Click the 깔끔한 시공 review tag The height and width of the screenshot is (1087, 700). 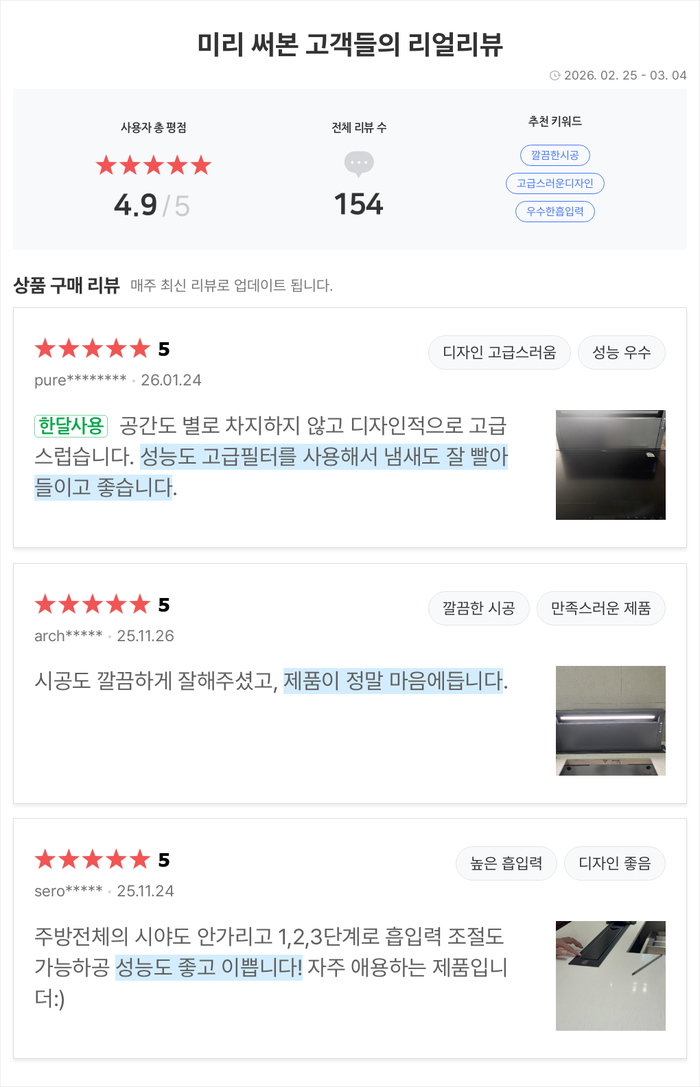coord(478,608)
